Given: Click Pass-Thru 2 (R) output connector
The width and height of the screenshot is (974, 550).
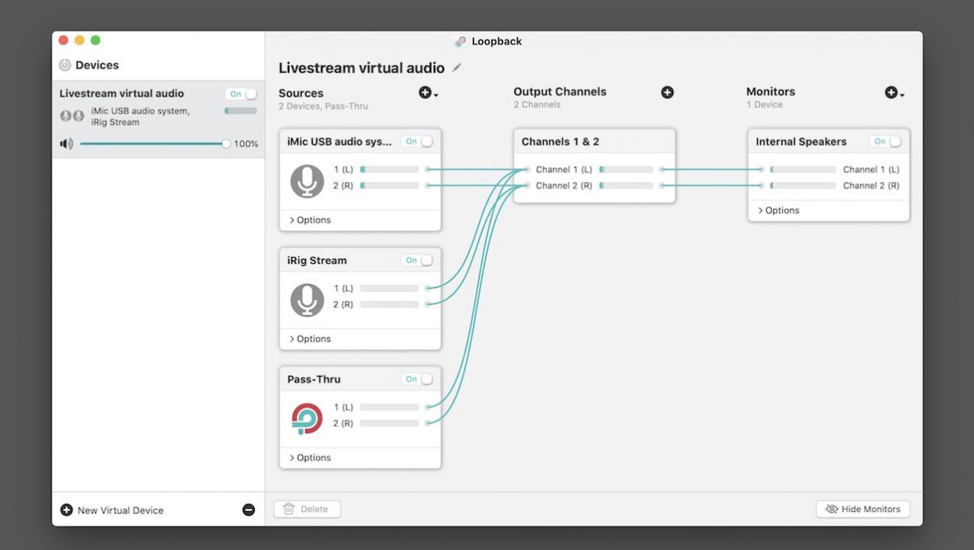Looking at the screenshot, I should point(427,423).
